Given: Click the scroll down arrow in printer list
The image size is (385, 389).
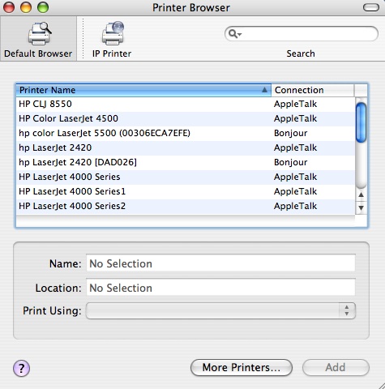Looking at the screenshot, I should click(x=361, y=207).
